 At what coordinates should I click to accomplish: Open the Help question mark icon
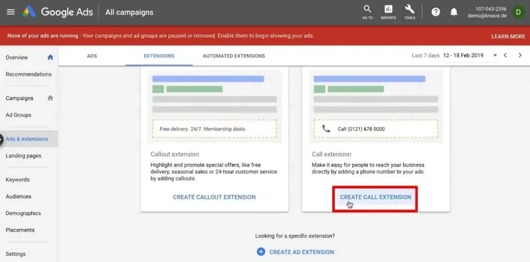click(x=436, y=12)
